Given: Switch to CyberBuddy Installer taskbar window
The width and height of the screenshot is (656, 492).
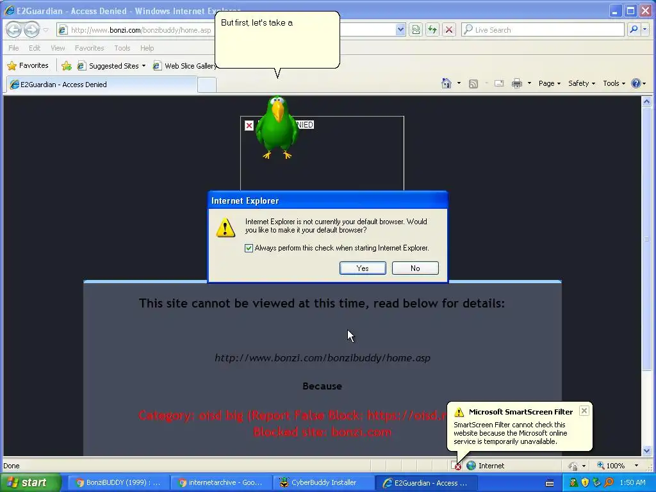Looking at the screenshot, I should tap(323, 483).
